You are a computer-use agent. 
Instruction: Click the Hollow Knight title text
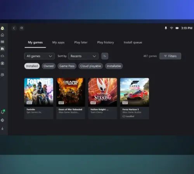point(99,109)
